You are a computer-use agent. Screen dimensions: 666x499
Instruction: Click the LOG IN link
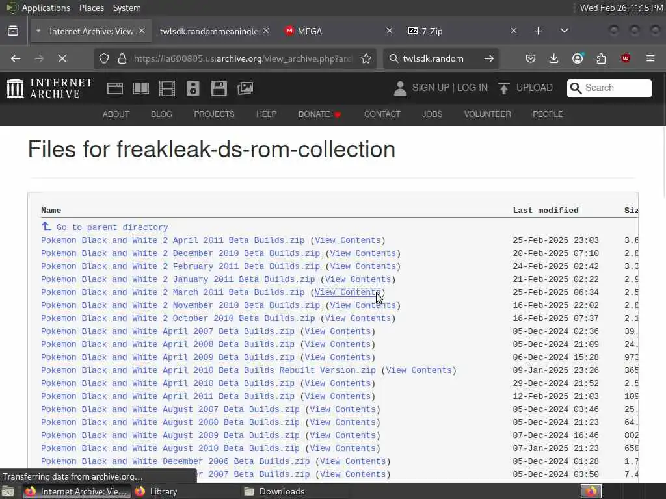[472, 88]
